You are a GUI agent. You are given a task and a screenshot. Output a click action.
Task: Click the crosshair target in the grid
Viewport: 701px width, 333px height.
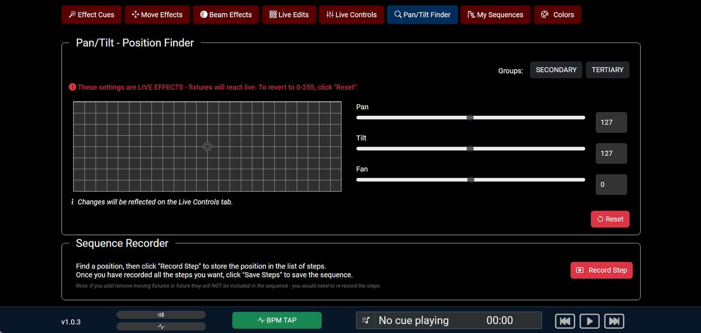tap(207, 147)
